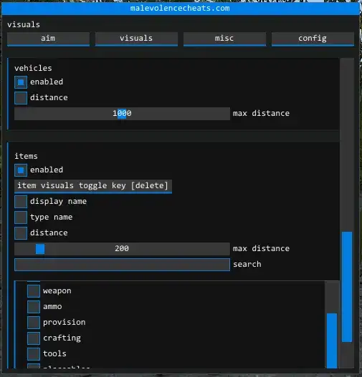362x377 pixels.
Task: Click the item category list scrollbar thumb
Action: pyautogui.click(x=332, y=341)
